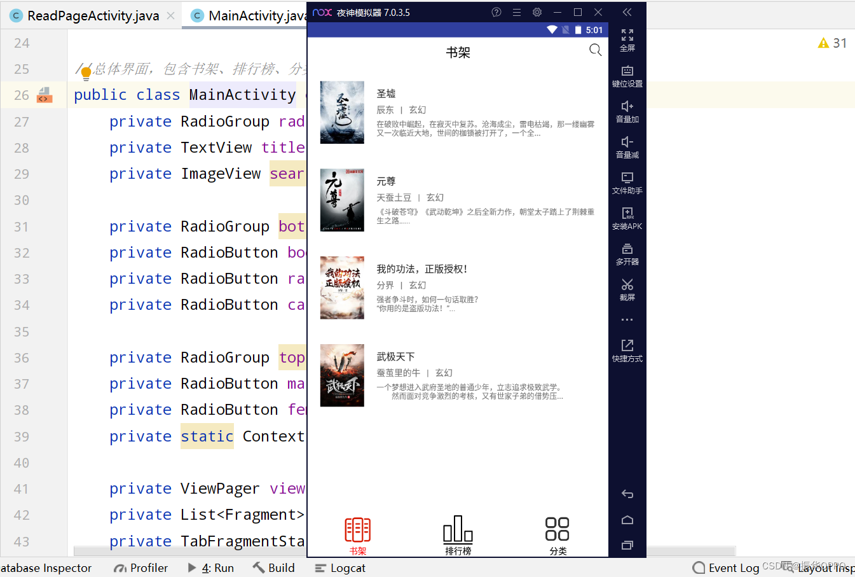Tap the book title 武极天下
The width and height of the screenshot is (855, 577).
coord(395,357)
